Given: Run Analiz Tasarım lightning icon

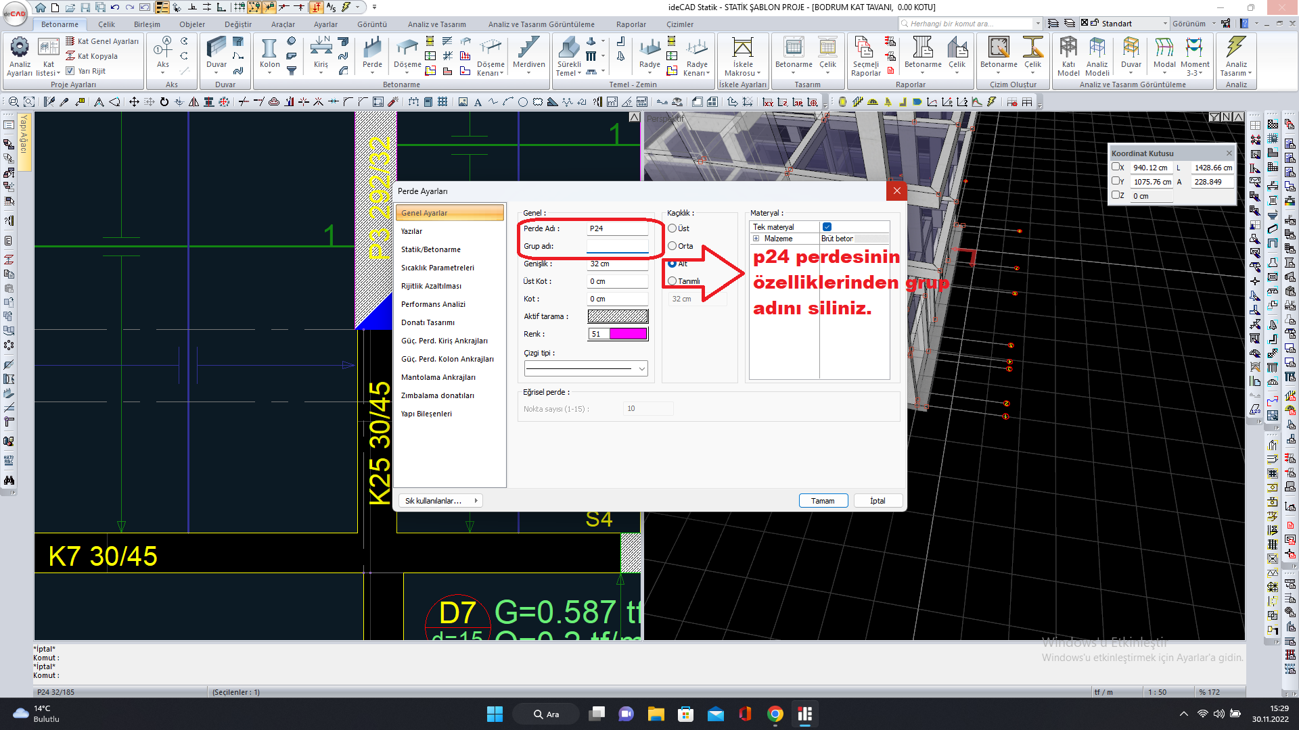Looking at the screenshot, I should pos(1236,47).
